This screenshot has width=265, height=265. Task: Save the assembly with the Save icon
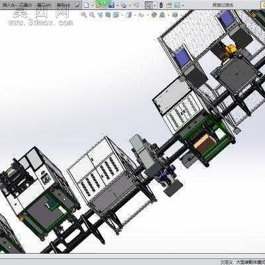pyautogui.click(x=111, y=5)
